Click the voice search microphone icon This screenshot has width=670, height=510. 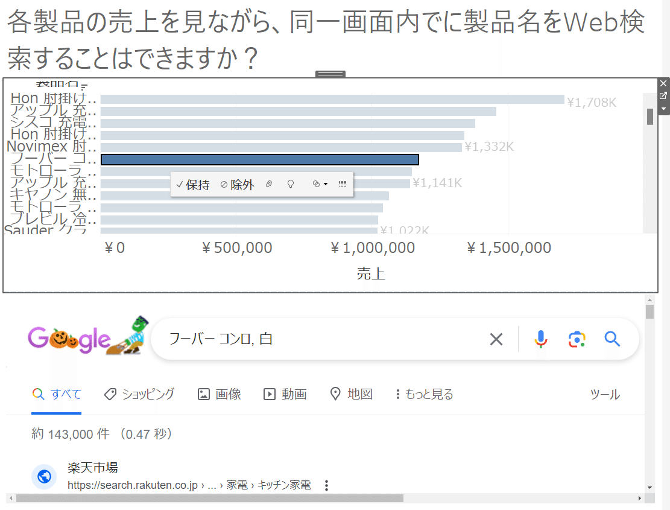click(x=540, y=339)
